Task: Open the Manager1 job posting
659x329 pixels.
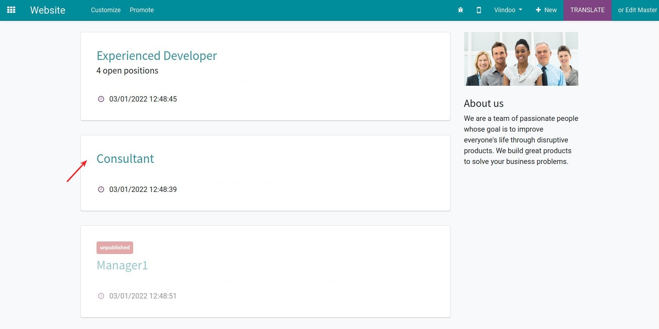Action: pyautogui.click(x=122, y=265)
